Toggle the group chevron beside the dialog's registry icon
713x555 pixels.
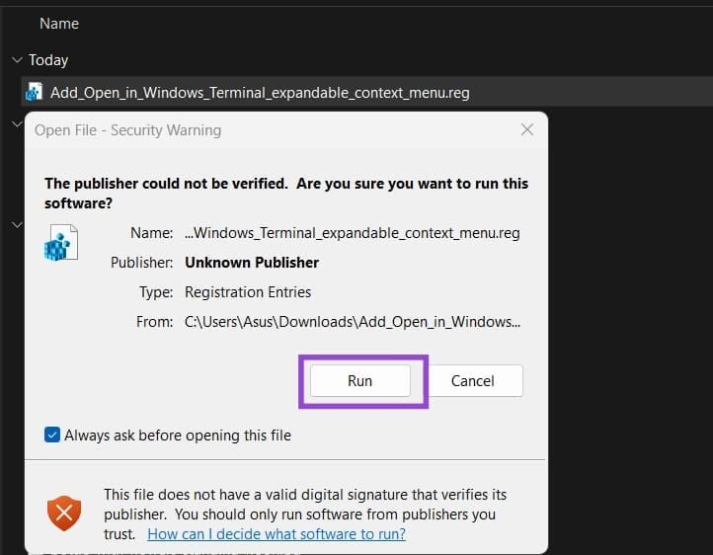pyautogui.click(x=16, y=225)
